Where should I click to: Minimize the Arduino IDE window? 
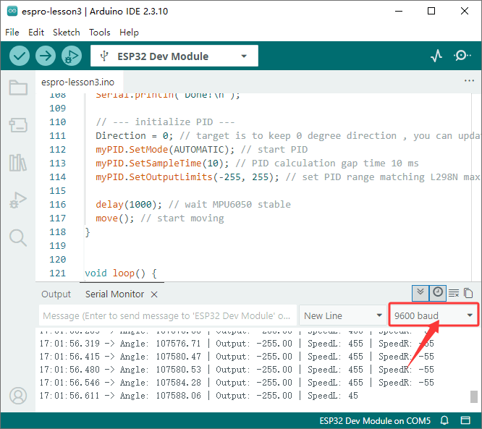click(399, 11)
